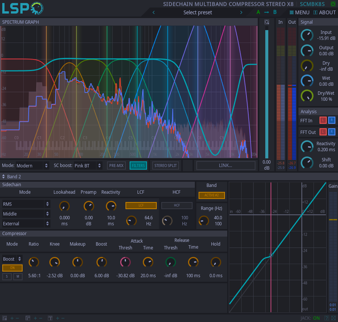The image size is (338, 322).
Task: Click the Input gain knob
Action: [307, 35]
